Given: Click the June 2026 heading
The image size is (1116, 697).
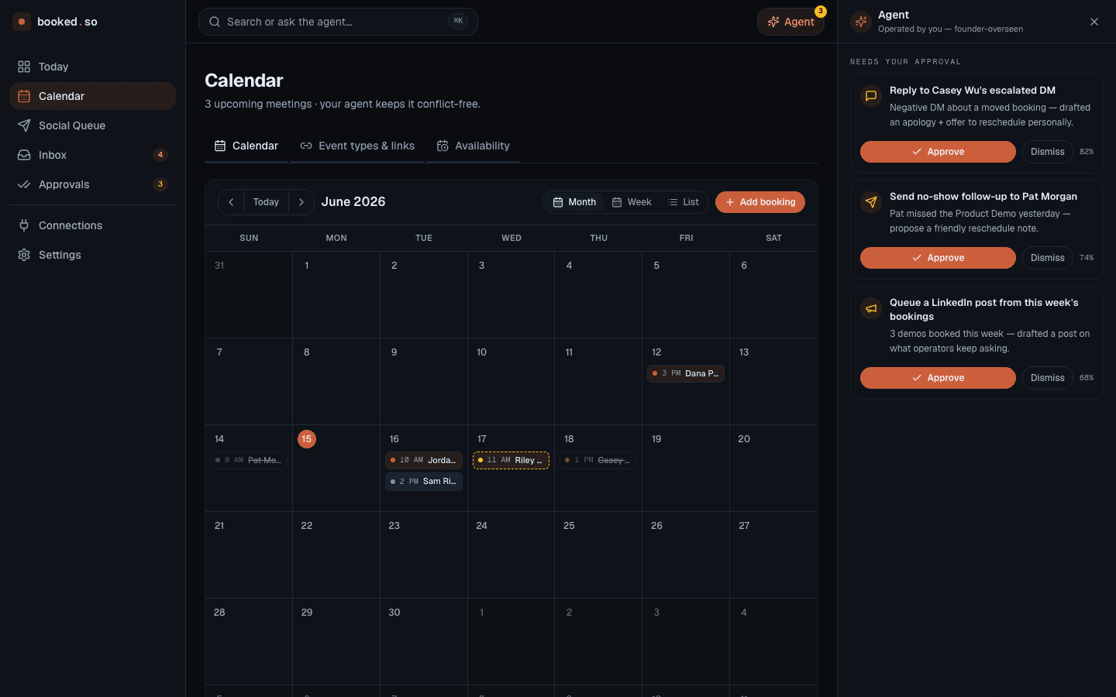Looking at the screenshot, I should [353, 202].
